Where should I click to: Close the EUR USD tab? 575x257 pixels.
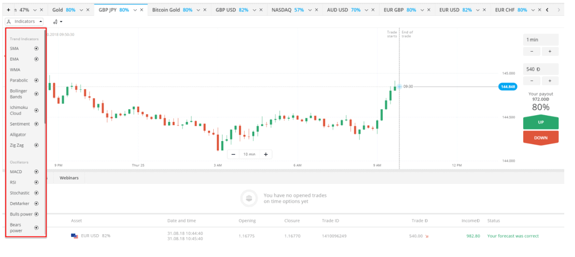[484, 10]
